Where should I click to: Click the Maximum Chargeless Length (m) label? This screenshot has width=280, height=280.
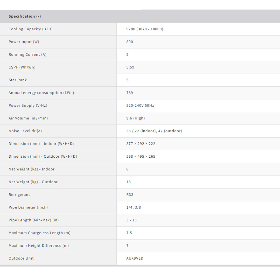pyautogui.click(x=39, y=233)
